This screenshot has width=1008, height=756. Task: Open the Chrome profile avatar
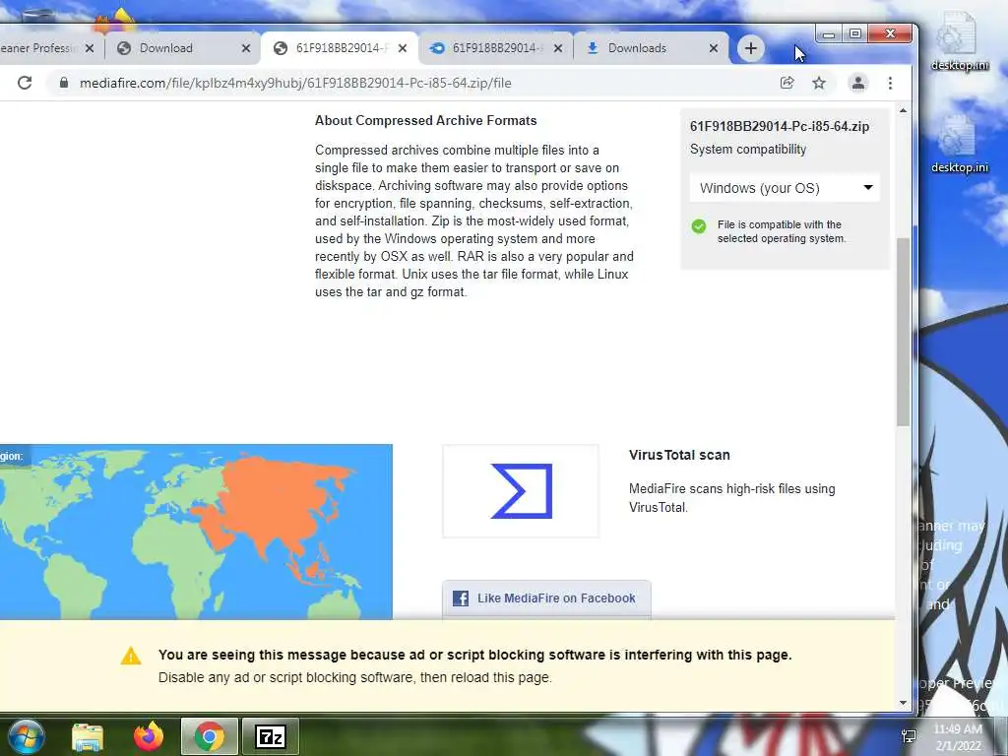(858, 83)
